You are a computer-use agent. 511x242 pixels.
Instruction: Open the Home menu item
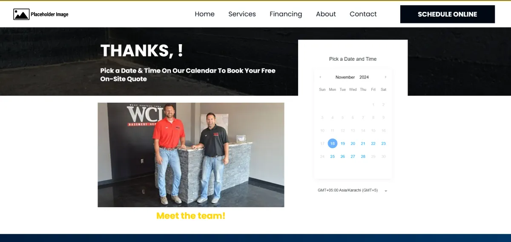205,14
